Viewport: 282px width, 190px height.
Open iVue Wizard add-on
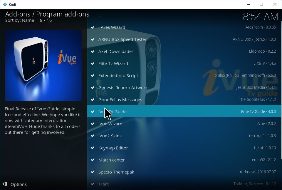coord(184,124)
